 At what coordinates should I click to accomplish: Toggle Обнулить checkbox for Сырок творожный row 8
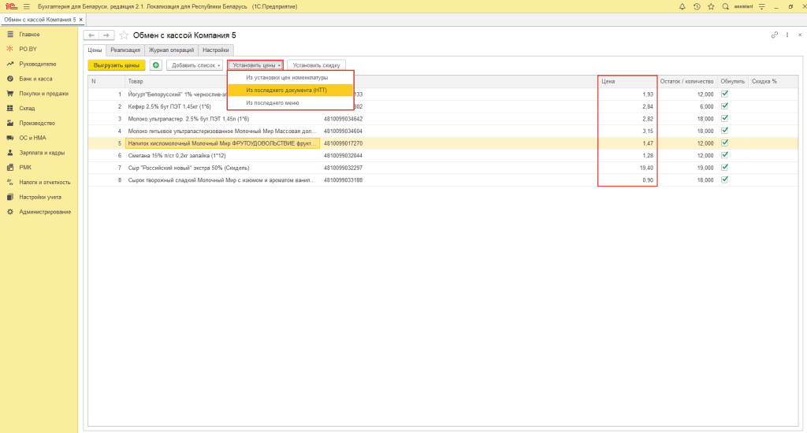tap(725, 180)
